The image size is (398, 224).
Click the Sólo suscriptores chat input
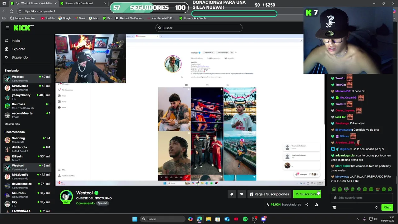[x=362, y=198]
